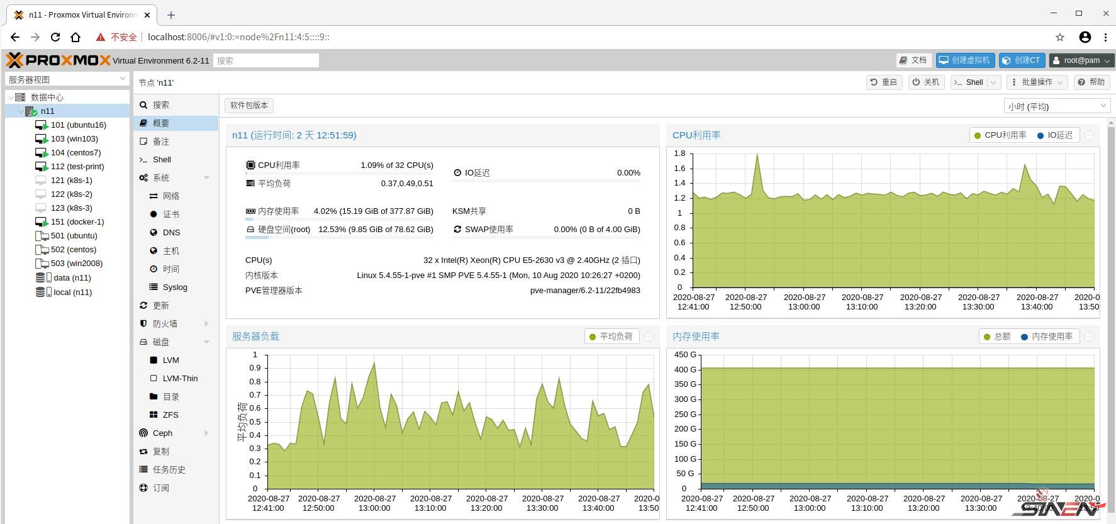Open ZFS grid icon

[x=153, y=415]
